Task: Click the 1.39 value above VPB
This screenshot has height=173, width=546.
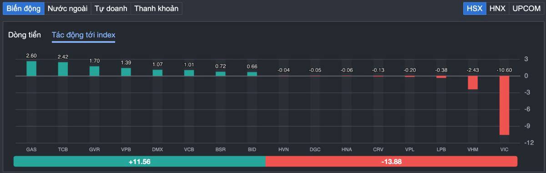Action: point(126,63)
